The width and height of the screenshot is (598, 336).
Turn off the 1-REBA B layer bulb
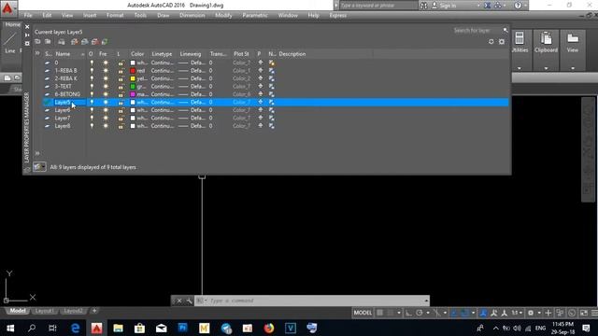[92, 71]
